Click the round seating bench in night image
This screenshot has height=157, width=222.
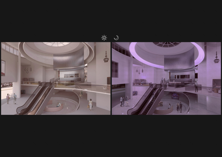point(163,110)
